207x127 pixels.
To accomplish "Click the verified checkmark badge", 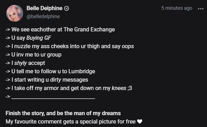I will (x=67, y=8).
